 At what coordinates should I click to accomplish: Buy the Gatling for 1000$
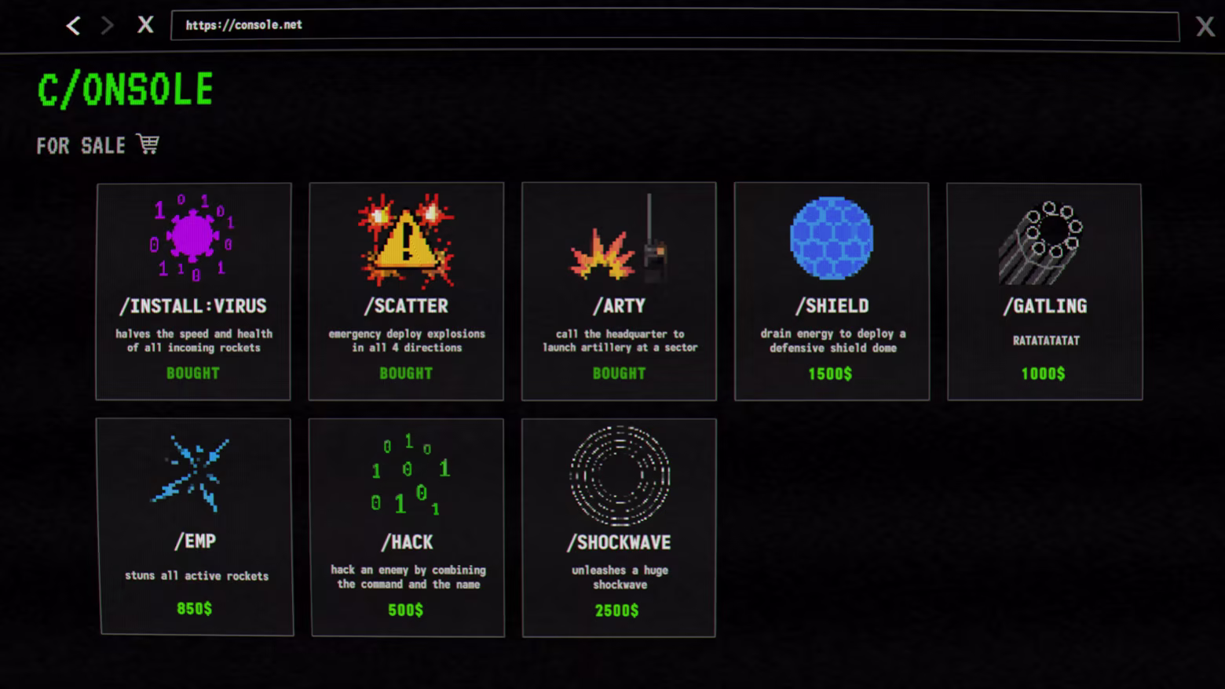(x=1044, y=374)
